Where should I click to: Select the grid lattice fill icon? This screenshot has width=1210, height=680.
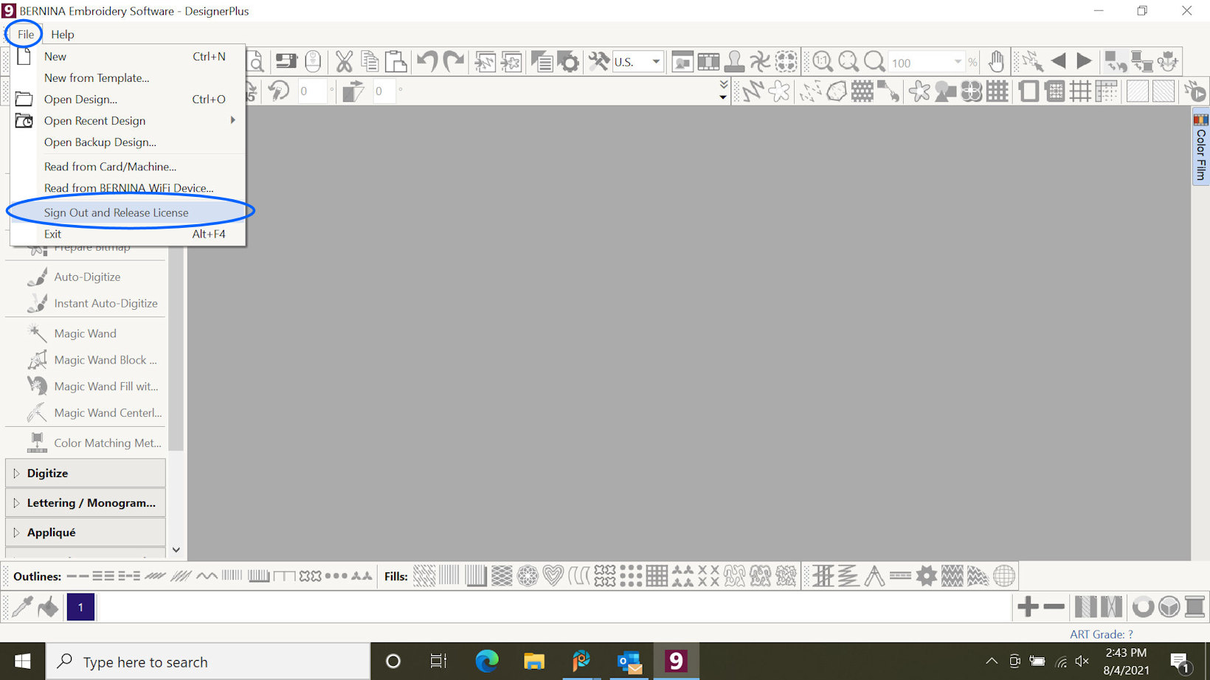657,575
